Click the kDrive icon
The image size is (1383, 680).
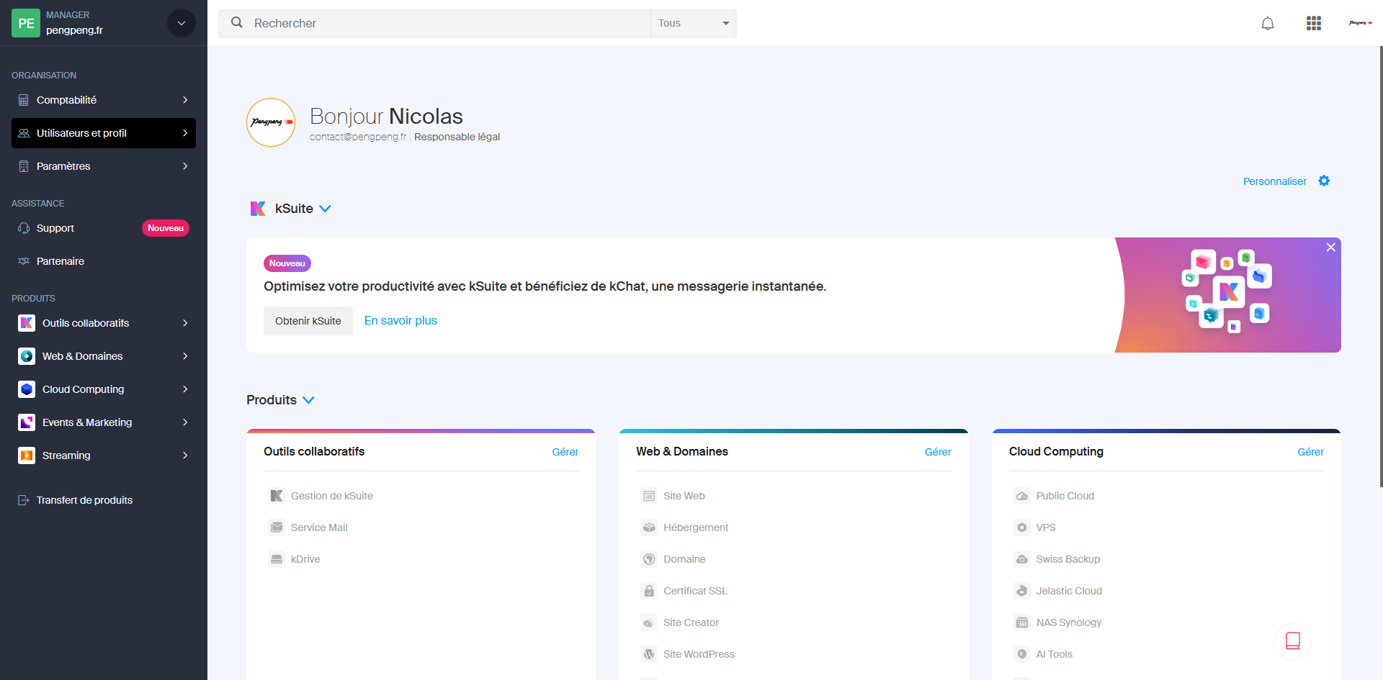tap(277, 559)
